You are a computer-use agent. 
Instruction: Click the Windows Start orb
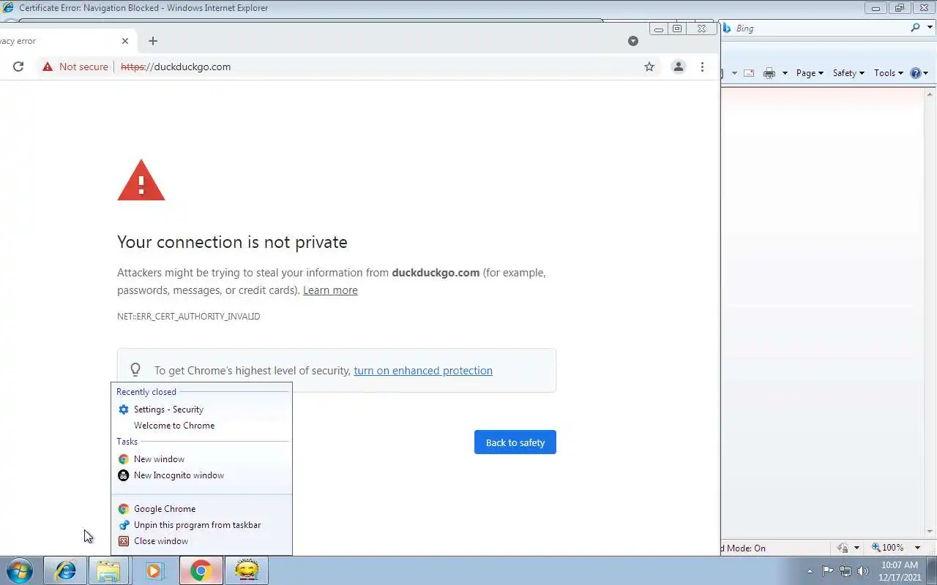pos(20,570)
